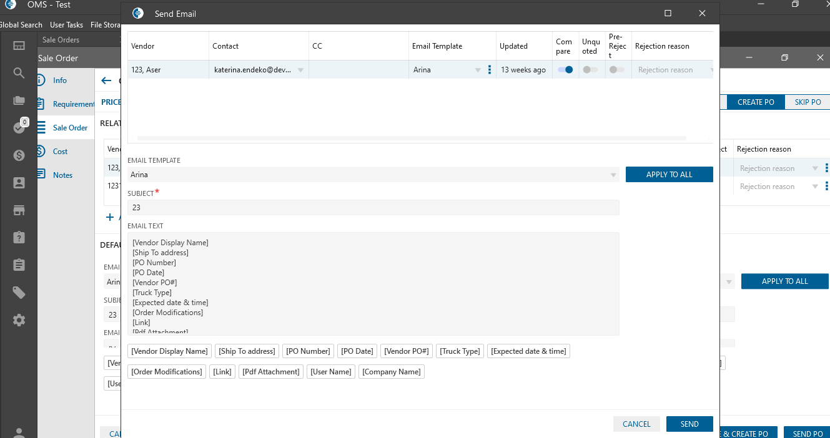Open second Rejection reason dropdown in Sale Order window

coord(815,187)
